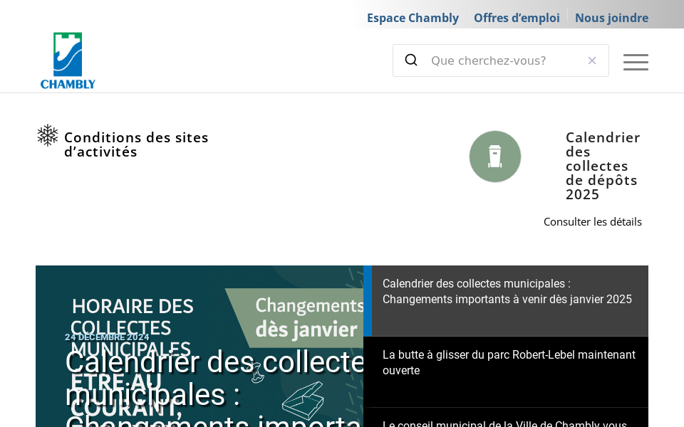Open the Offres d'emploi page
The image size is (684, 427).
(x=517, y=18)
